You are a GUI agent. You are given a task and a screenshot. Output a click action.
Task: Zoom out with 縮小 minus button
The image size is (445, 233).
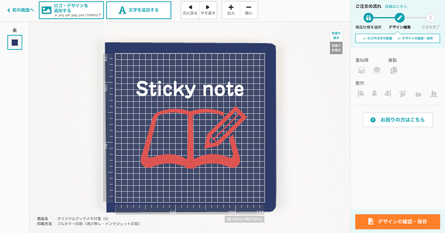pos(249,10)
